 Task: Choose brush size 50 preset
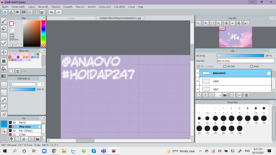pyautogui.click(x=240, y=120)
